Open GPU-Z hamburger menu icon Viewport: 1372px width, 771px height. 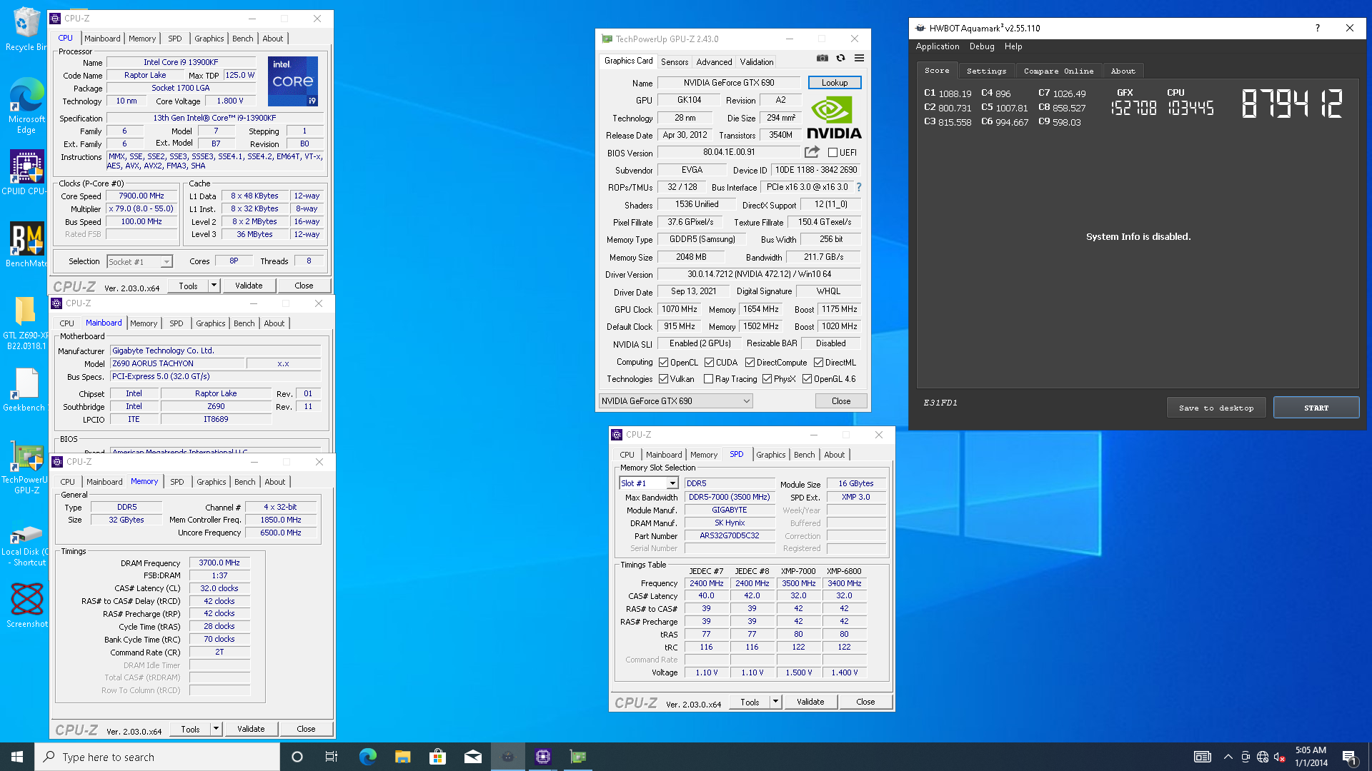tap(859, 59)
